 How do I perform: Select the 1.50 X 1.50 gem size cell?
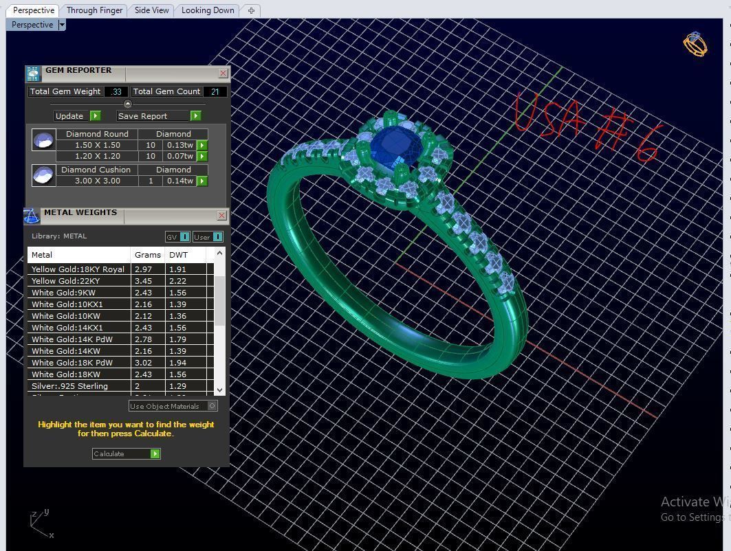click(x=98, y=146)
